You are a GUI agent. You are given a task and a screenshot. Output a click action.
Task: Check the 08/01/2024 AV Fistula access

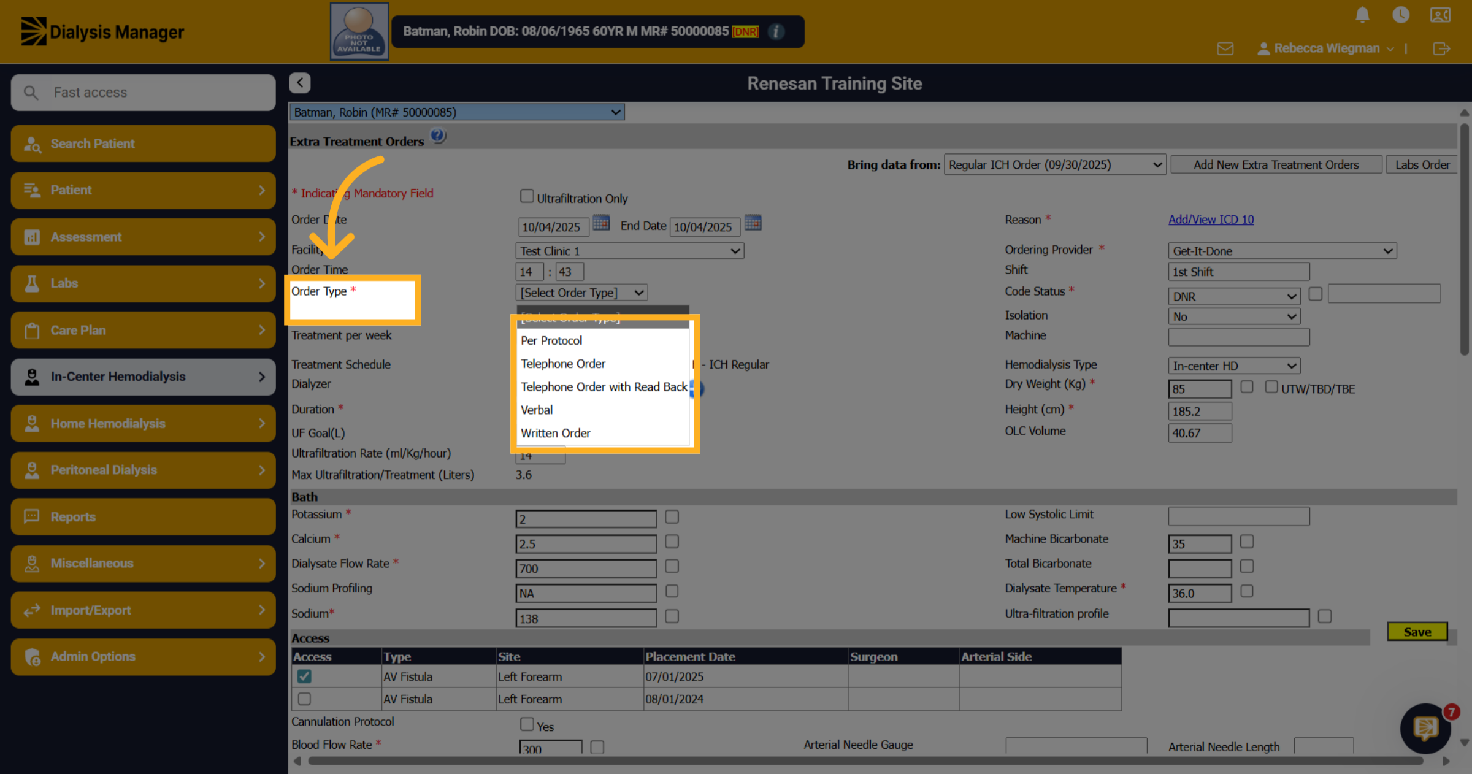click(304, 699)
